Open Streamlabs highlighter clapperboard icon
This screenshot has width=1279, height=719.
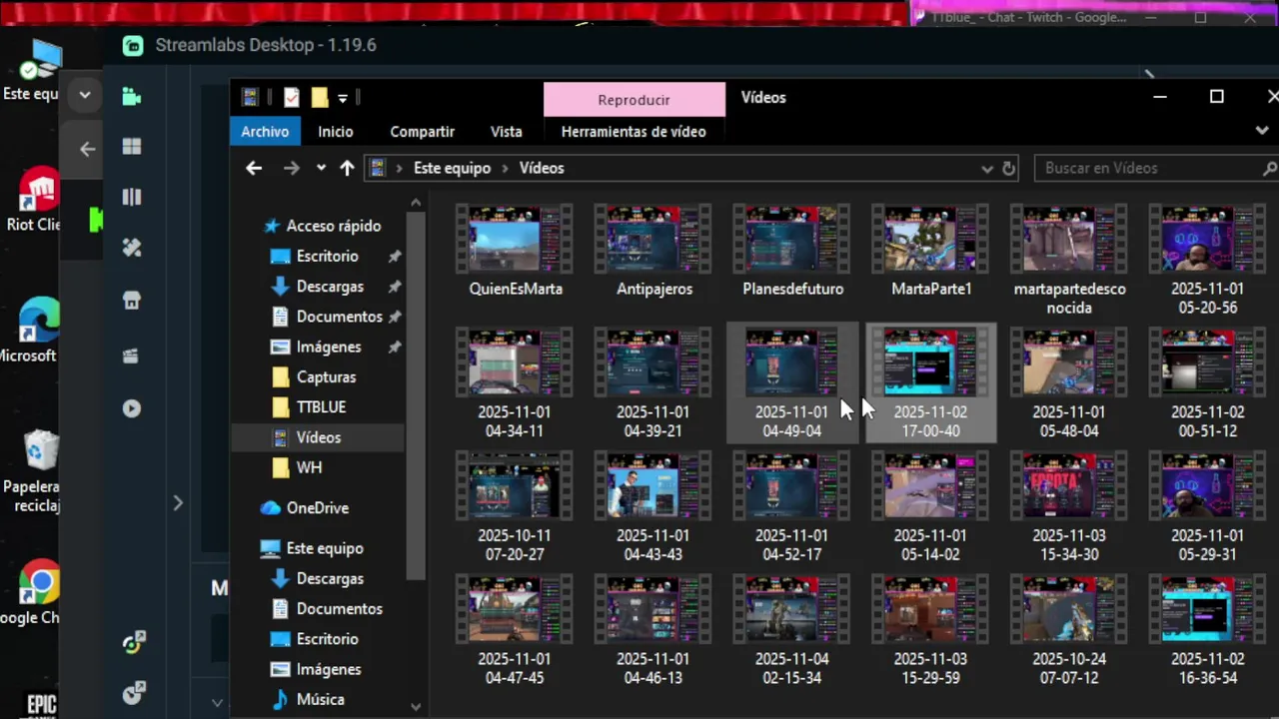[x=131, y=356]
